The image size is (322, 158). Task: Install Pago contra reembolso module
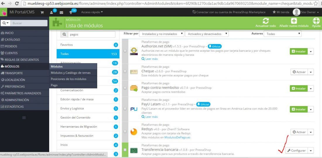pyautogui.click(x=299, y=88)
